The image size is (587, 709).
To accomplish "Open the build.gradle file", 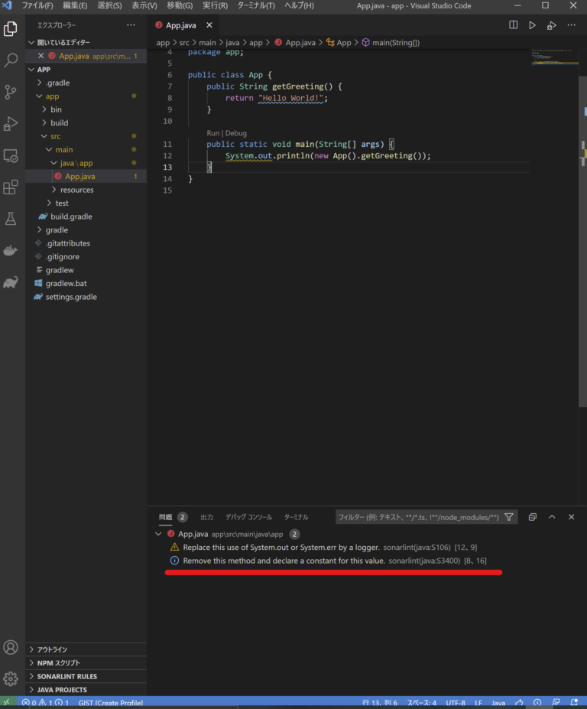I will (x=71, y=216).
